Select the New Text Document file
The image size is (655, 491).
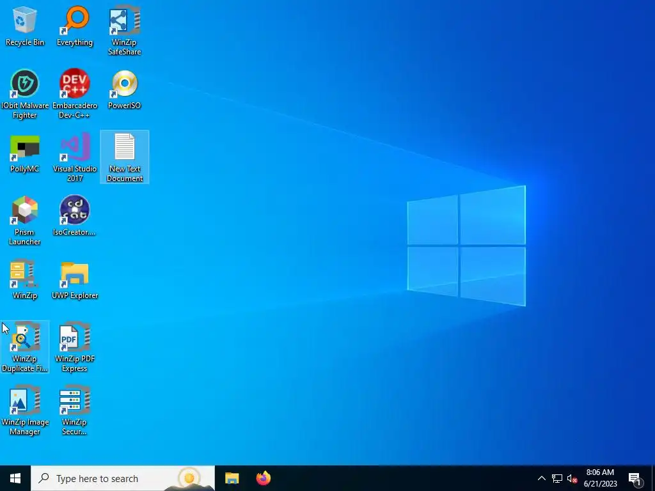point(125,157)
